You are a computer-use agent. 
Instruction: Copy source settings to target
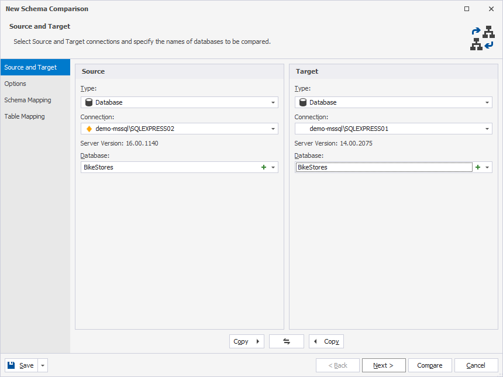246,341
